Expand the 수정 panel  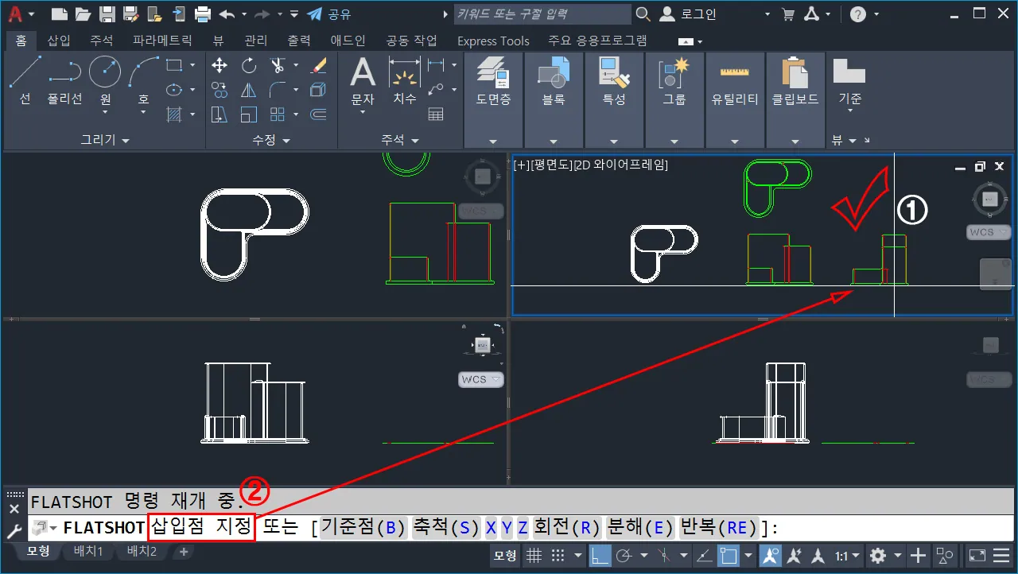pos(271,140)
